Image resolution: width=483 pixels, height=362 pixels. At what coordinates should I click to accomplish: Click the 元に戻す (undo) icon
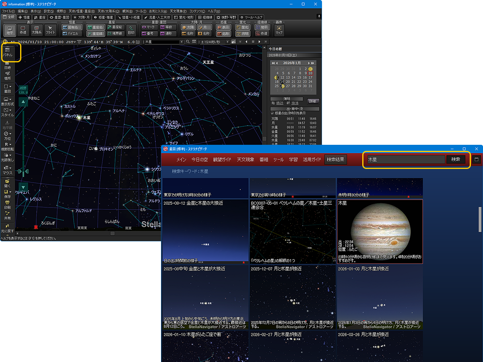pos(8,228)
